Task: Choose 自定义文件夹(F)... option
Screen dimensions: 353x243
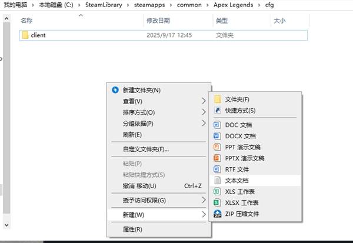Action: (x=159, y=149)
